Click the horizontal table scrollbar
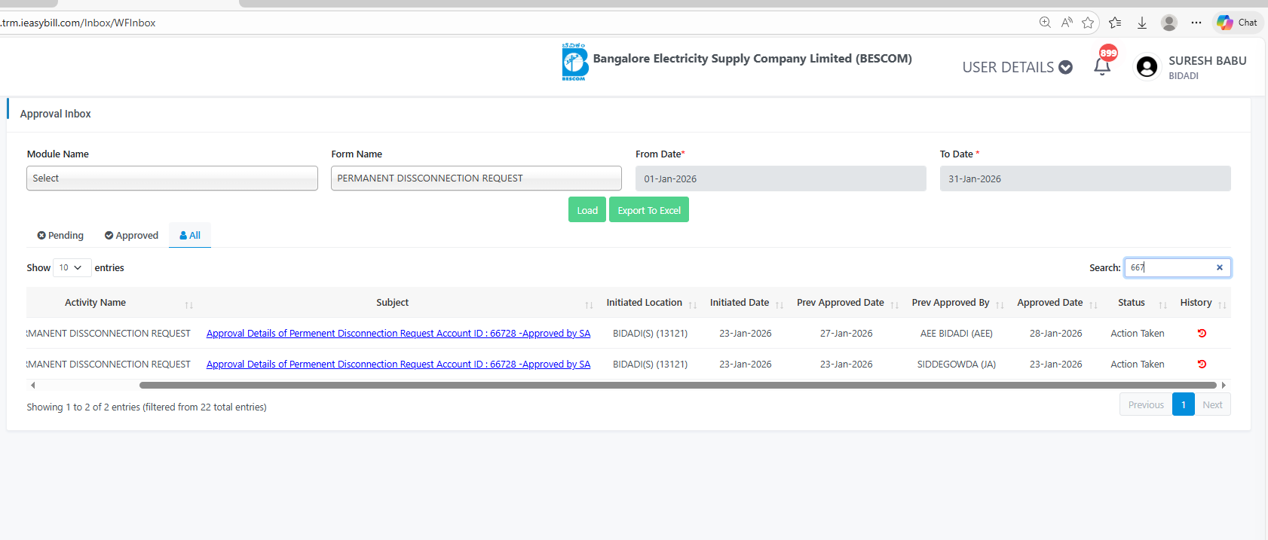 [x=677, y=385]
